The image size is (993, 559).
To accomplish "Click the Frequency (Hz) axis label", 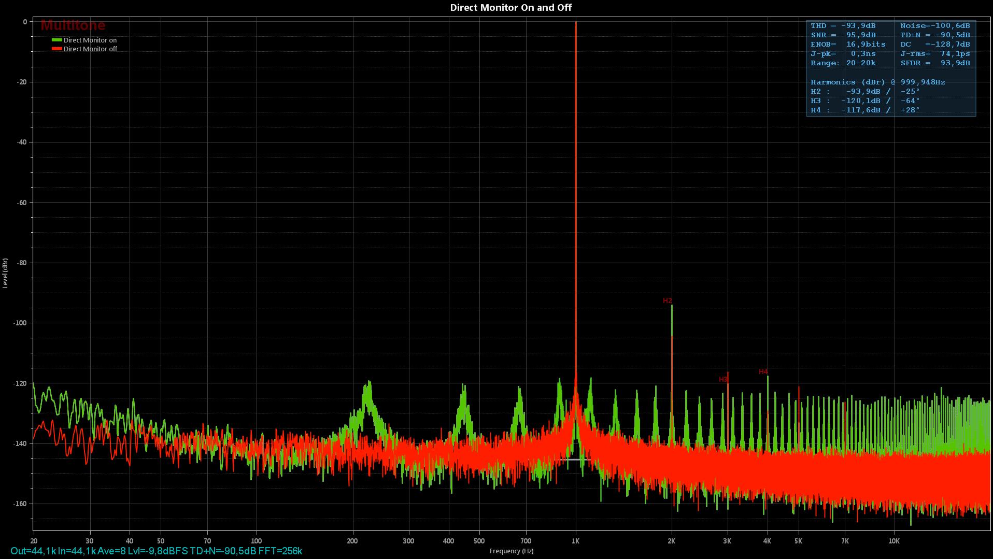I will coord(511,551).
